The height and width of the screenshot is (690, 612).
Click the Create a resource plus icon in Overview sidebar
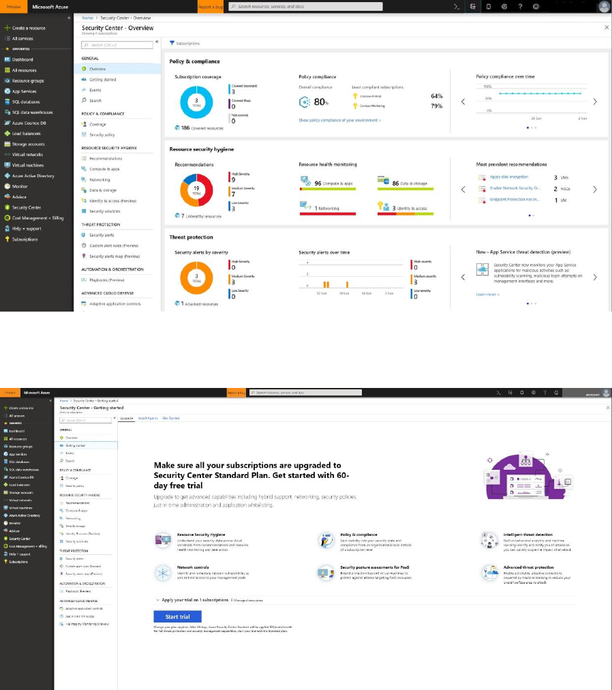[7, 28]
